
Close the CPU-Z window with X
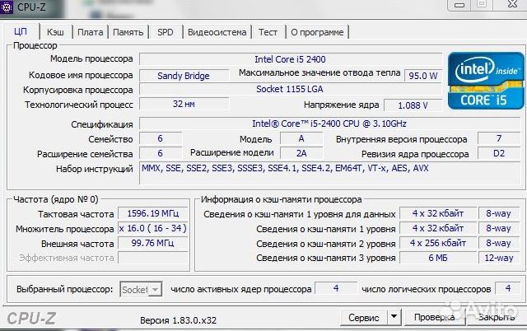tap(512, 4)
